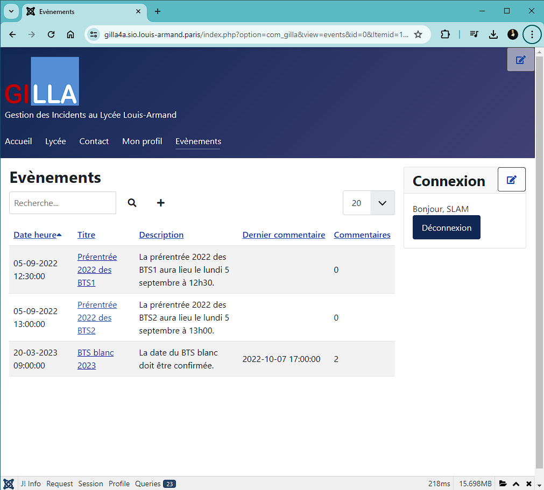
Task: Open the list limit dropdown showing 20
Action: point(369,203)
